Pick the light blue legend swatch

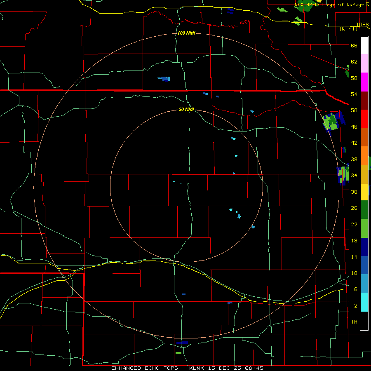[x=364, y=283]
